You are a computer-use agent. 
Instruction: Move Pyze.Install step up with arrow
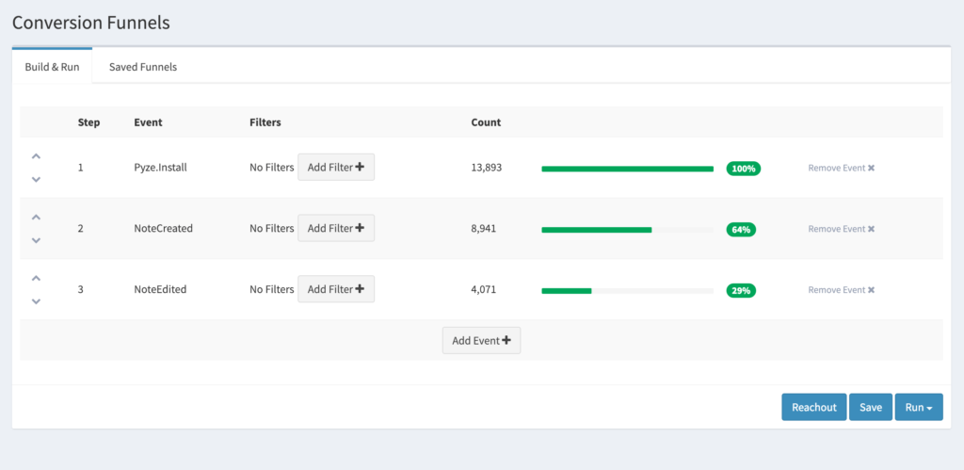37,156
